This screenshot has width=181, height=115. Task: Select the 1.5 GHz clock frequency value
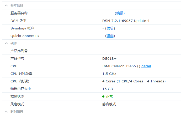pos(109,74)
